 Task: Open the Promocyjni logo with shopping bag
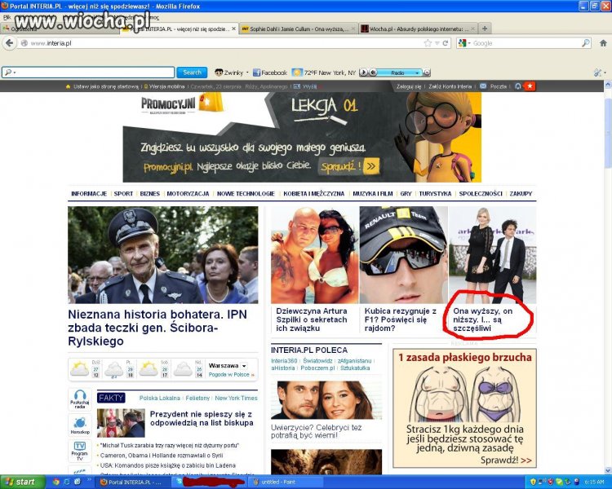point(182,103)
